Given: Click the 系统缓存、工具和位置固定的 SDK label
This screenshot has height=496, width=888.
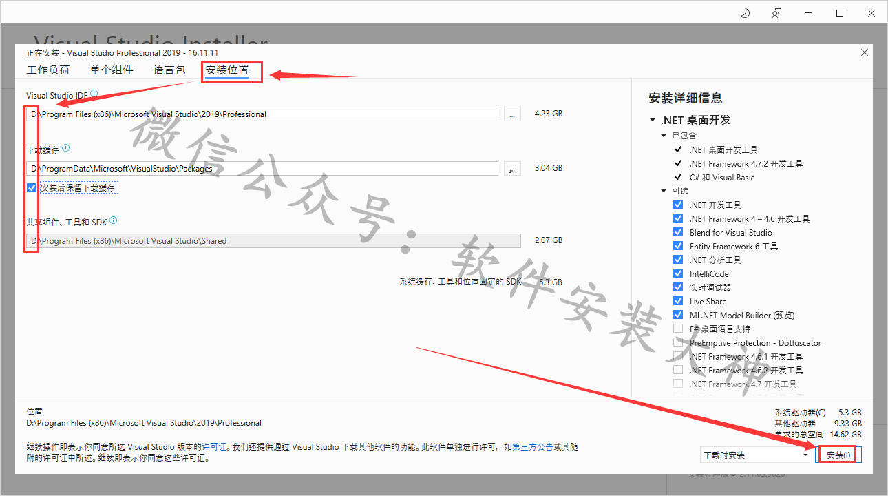Looking at the screenshot, I should point(461,282).
